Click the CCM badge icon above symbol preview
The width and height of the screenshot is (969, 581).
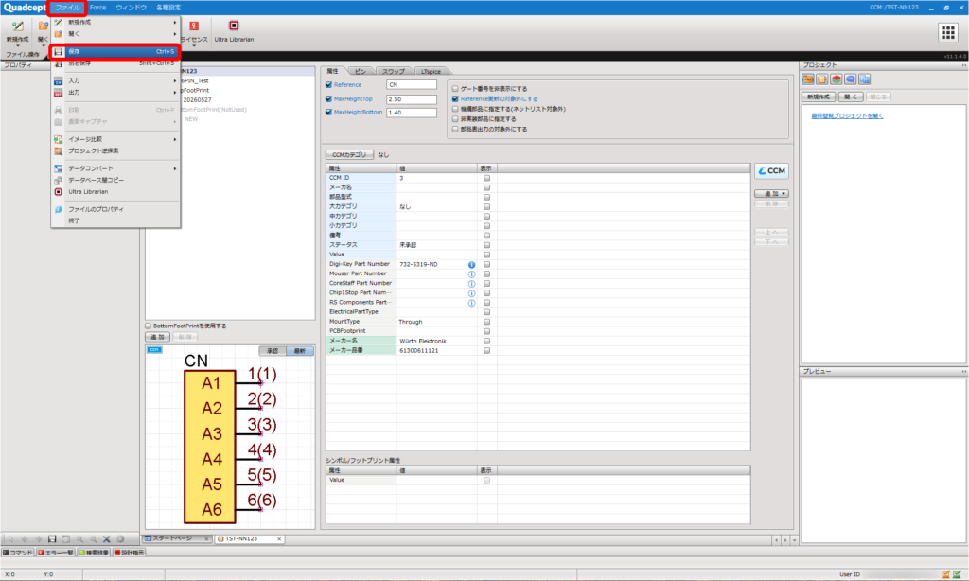(154, 350)
